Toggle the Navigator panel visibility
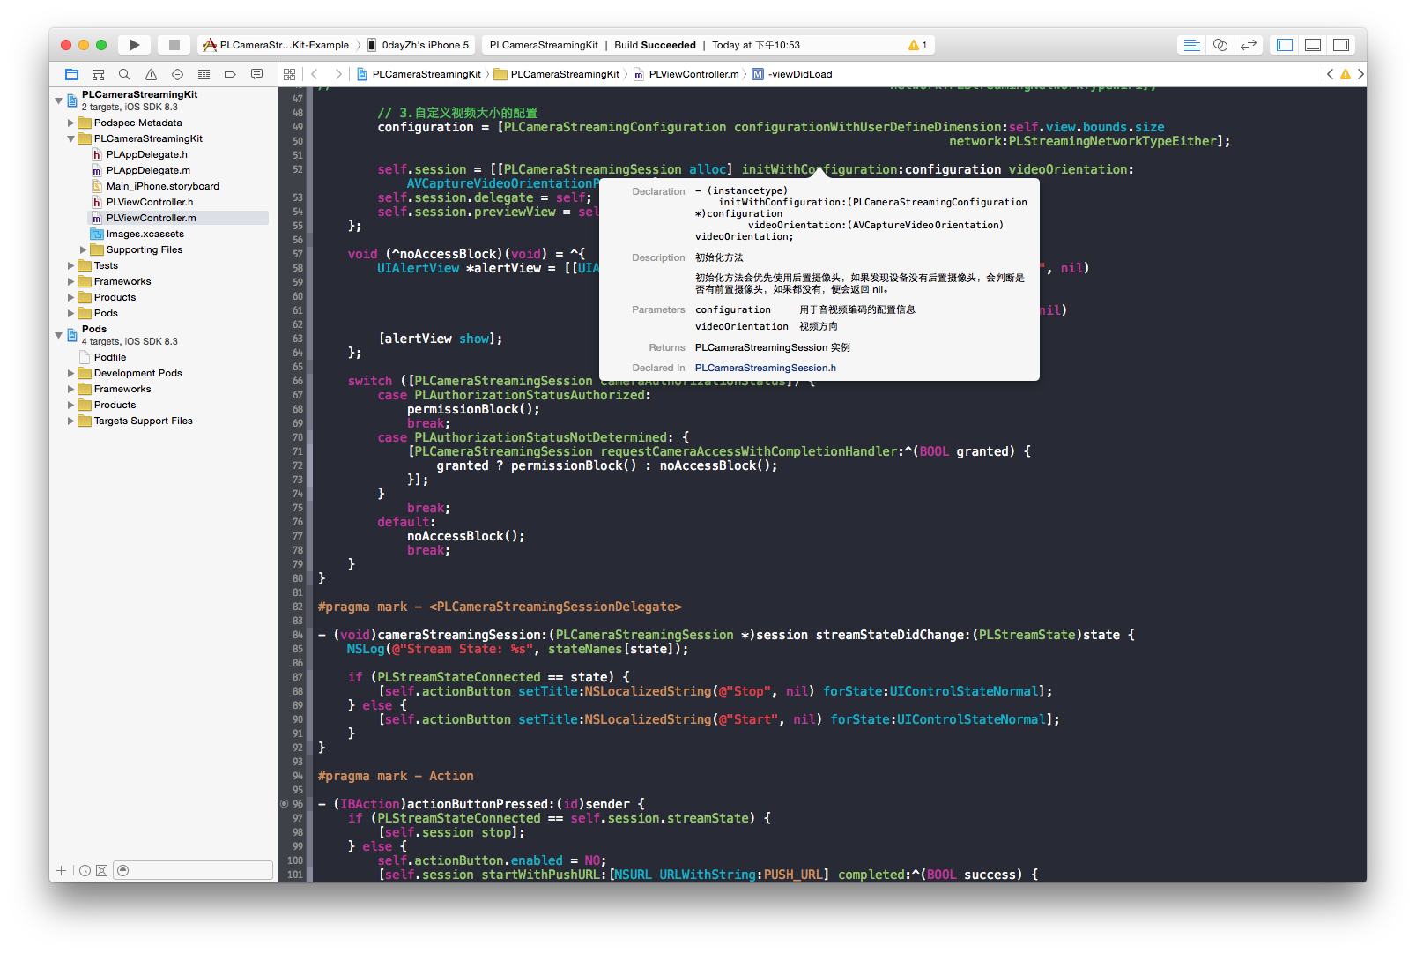Image resolution: width=1416 pixels, height=953 pixels. tap(1285, 45)
